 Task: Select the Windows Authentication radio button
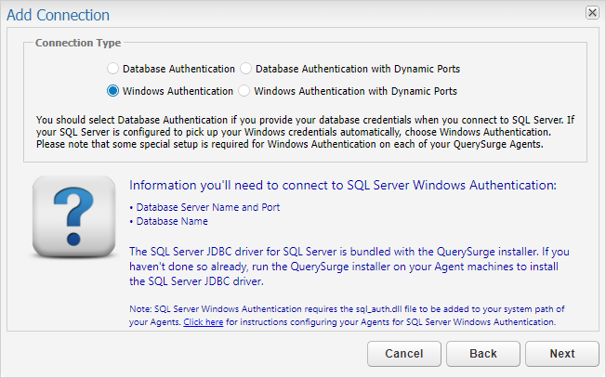(x=112, y=91)
